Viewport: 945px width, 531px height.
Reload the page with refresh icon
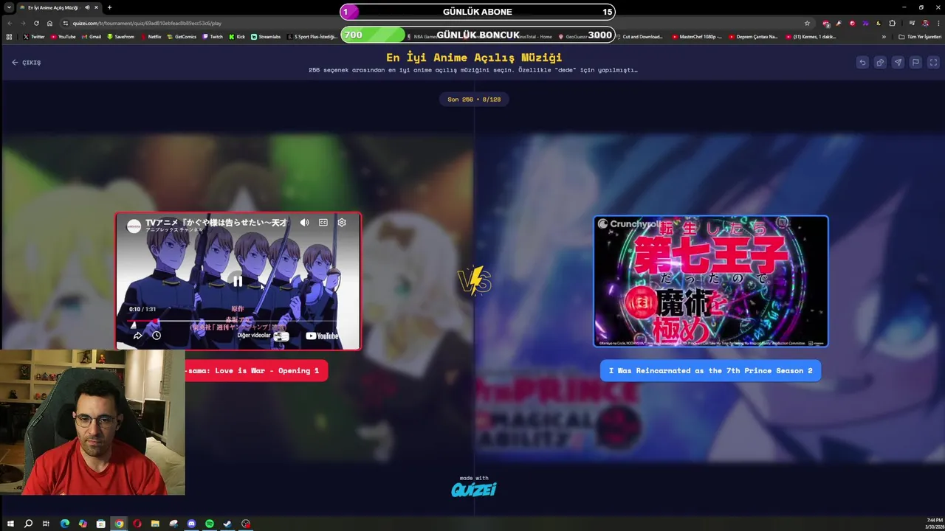(36, 23)
